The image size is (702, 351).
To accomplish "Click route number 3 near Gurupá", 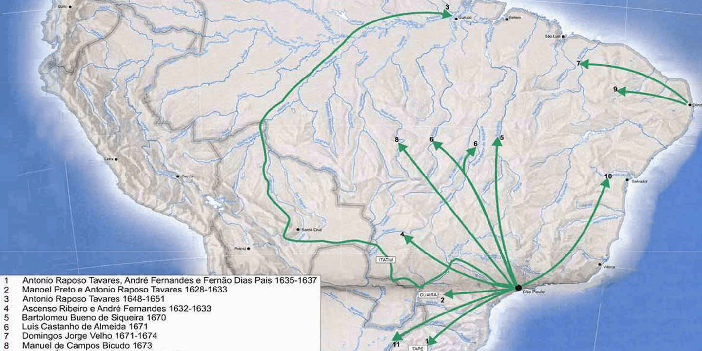I will (447, 7).
